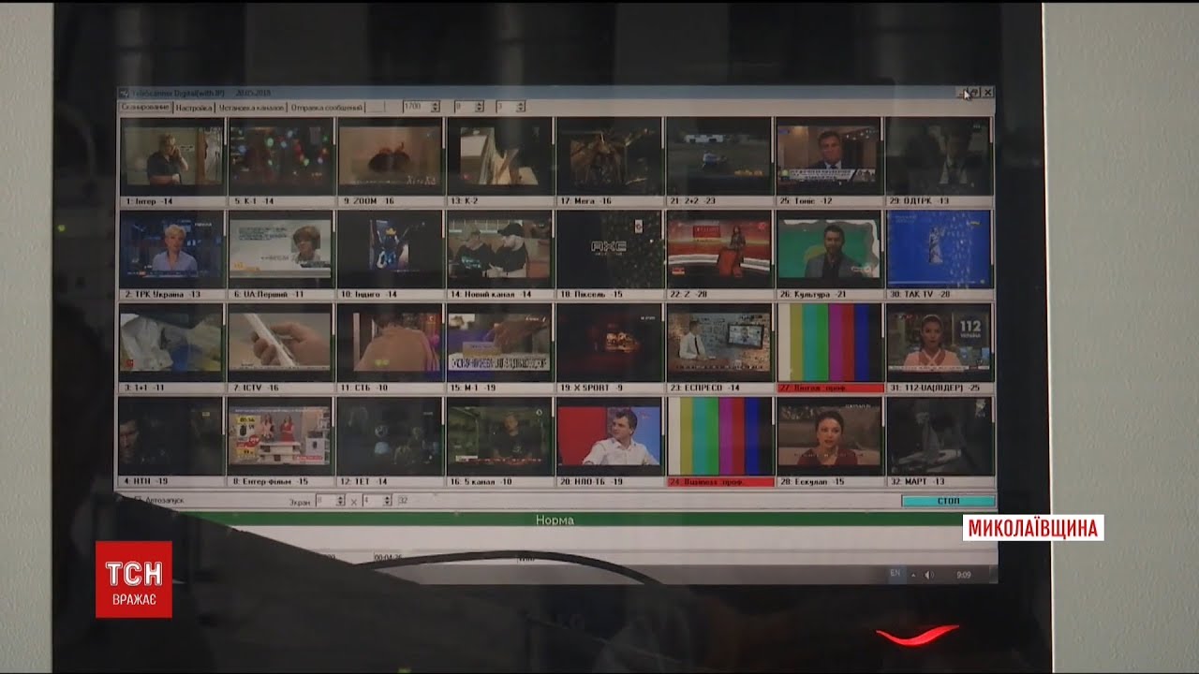Select the UA:Перший channel preview
The width and height of the screenshot is (1199, 674).
click(281, 249)
